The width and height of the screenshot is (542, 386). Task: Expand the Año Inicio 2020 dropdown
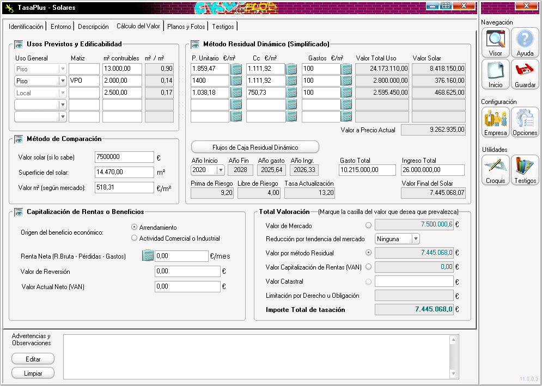pyautogui.click(x=221, y=170)
